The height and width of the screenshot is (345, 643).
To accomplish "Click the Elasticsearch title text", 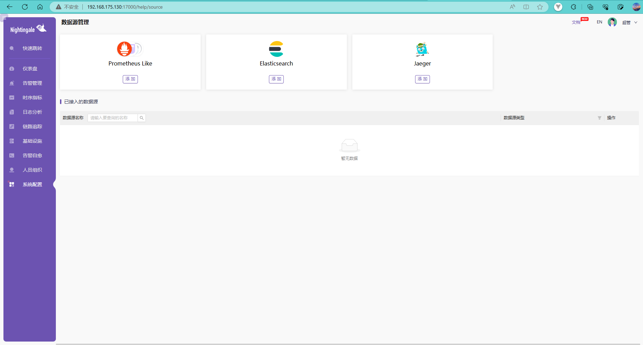I will tap(276, 63).
